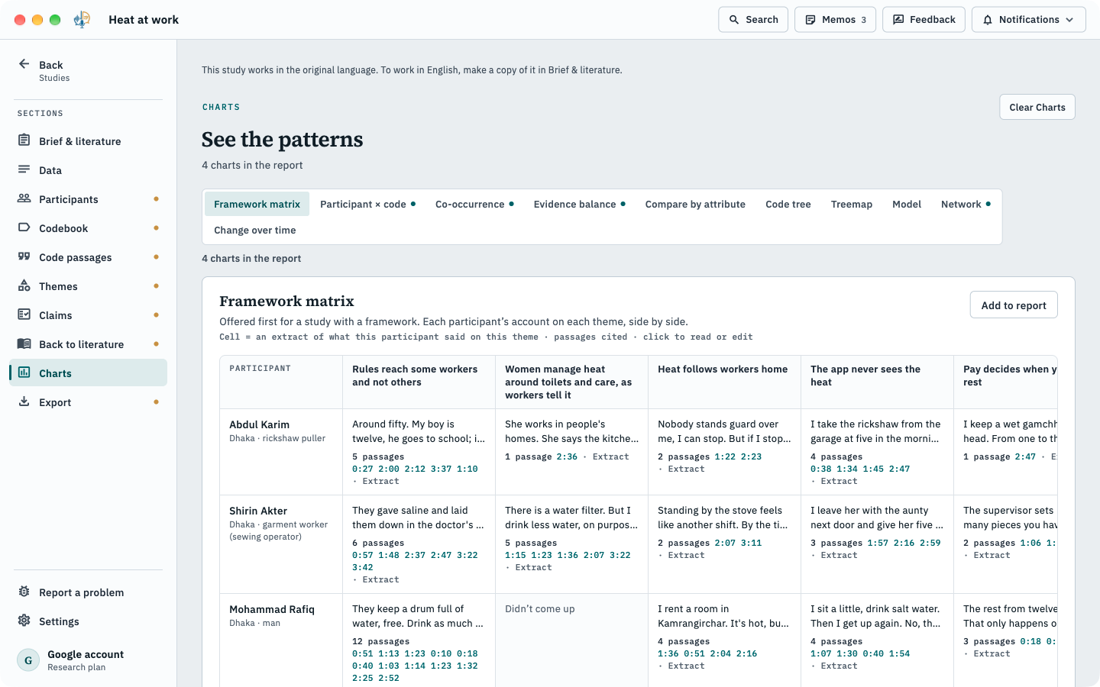Click the Export download icon
1100x687 pixels.
click(x=24, y=402)
